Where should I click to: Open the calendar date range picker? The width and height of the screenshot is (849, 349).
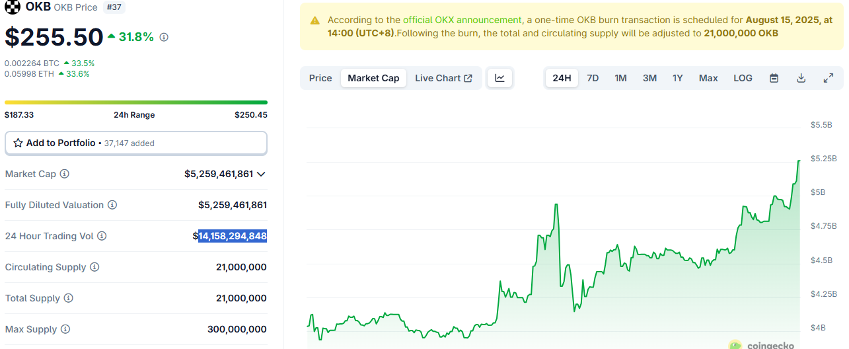coord(774,78)
